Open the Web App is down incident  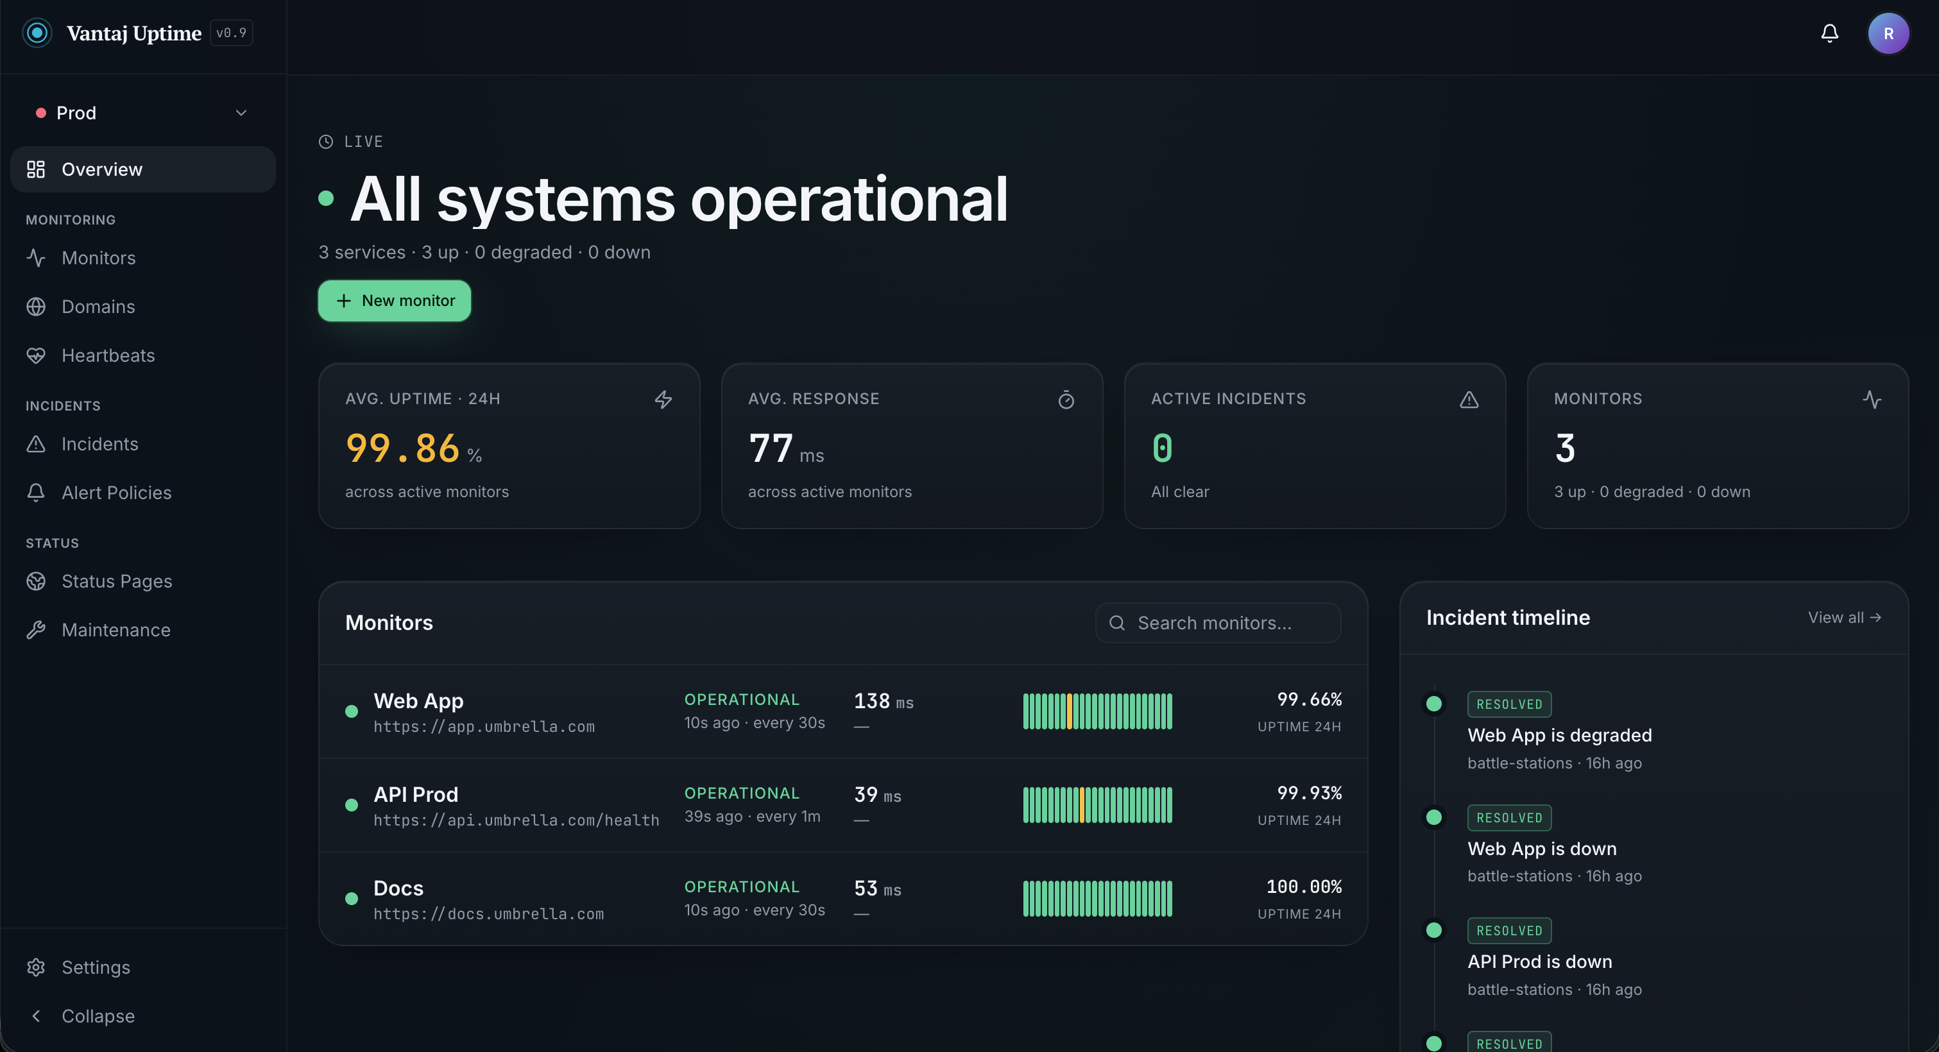click(x=1542, y=849)
